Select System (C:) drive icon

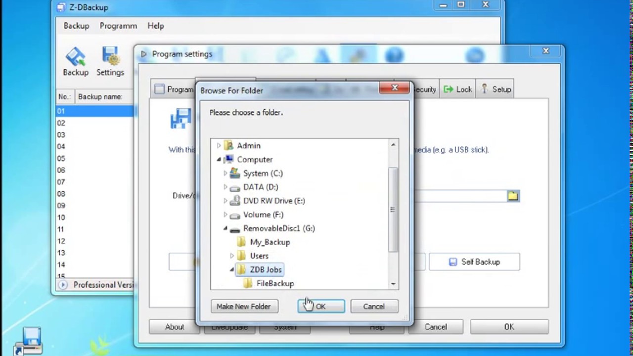235,174
